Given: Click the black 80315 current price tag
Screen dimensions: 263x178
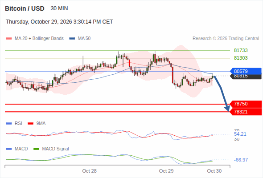Looking at the screenshot, I should point(246,77).
